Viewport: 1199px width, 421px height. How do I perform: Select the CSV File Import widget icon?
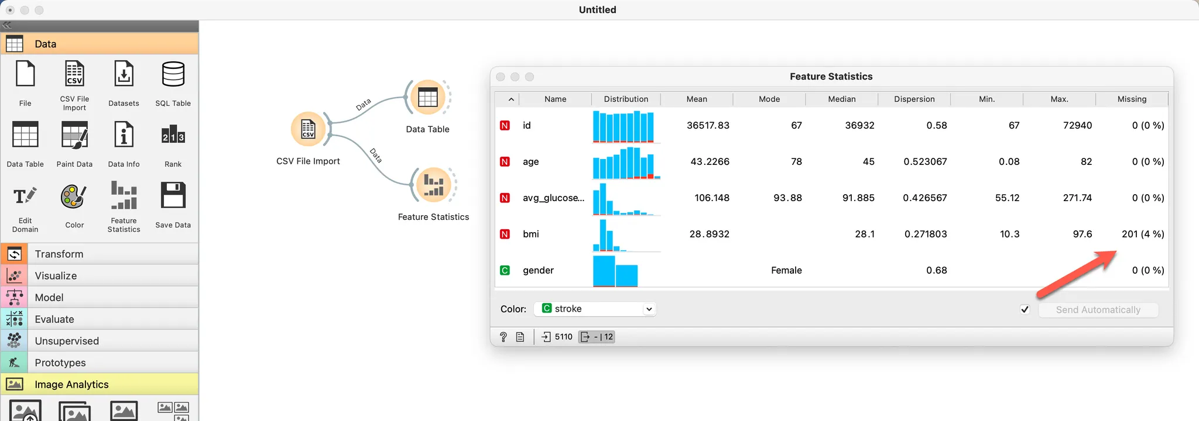pyautogui.click(x=74, y=74)
